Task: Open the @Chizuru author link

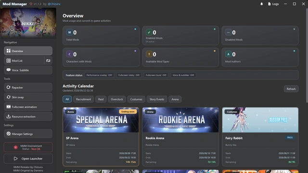Action: tap(54, 4)
